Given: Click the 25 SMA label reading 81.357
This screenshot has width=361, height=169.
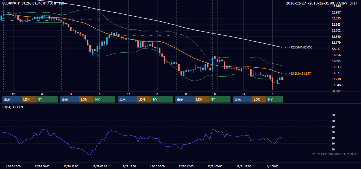Looking at the screenshot, I should click(x=298, y=74).
